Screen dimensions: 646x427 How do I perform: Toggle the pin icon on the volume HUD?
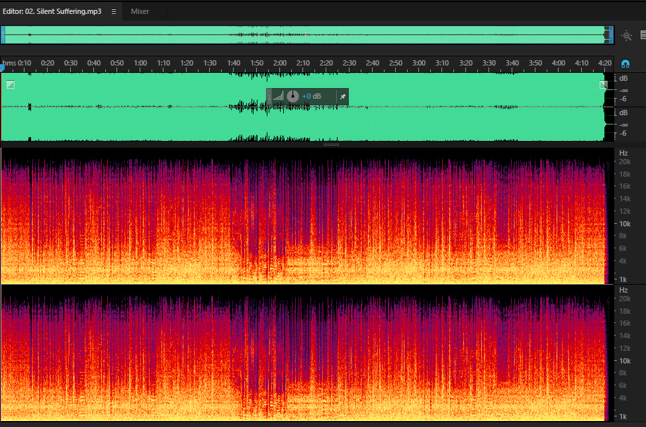point(342,97)
